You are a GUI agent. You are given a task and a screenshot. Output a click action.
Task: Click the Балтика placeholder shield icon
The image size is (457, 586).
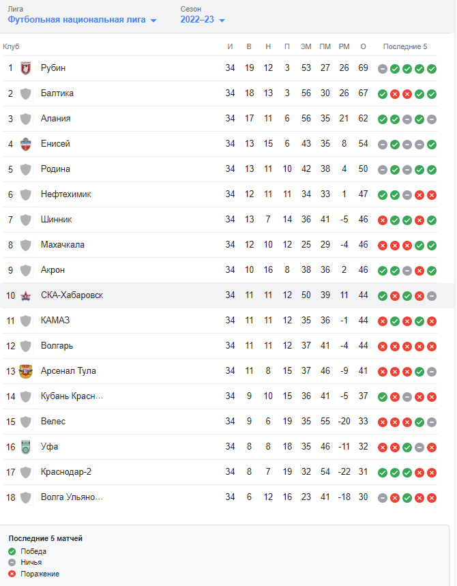coord(25,93)
